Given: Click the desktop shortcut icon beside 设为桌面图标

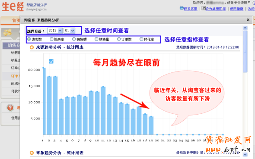Looking at the screenshot, I should (204, 8).
